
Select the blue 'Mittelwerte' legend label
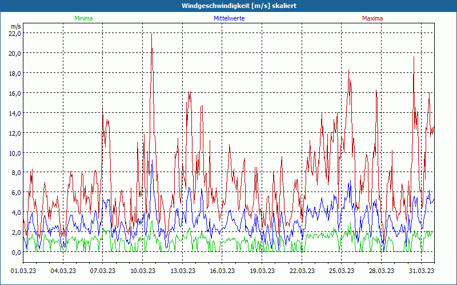point(229,18)
